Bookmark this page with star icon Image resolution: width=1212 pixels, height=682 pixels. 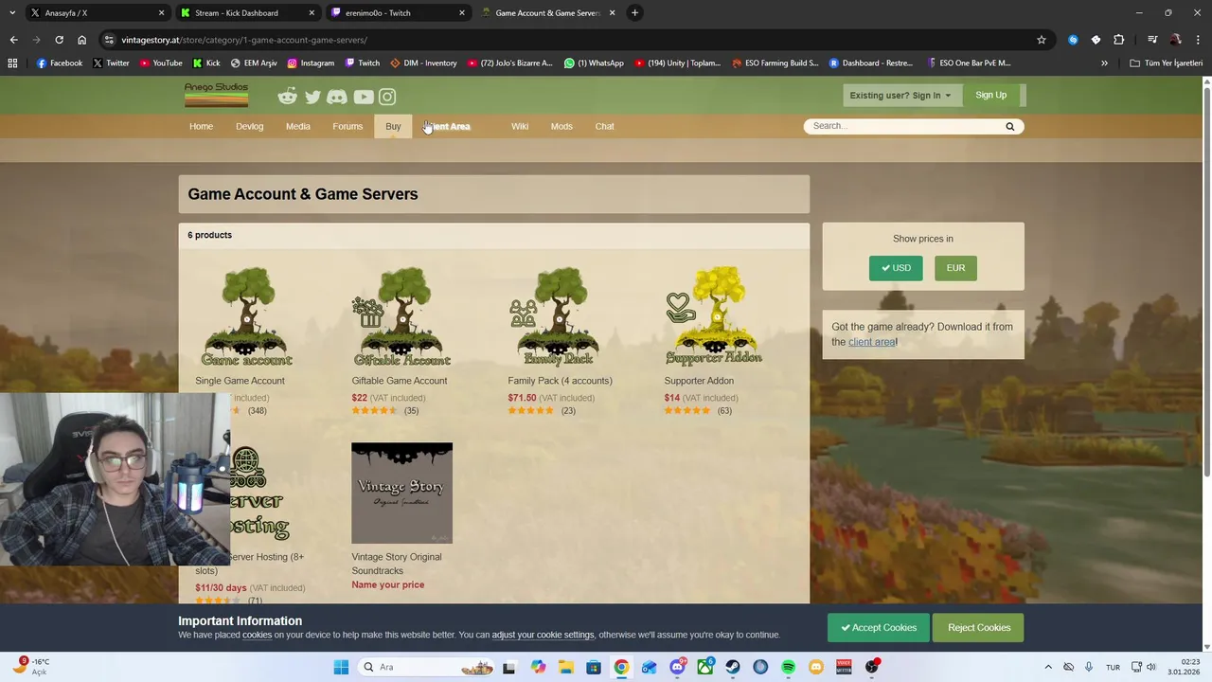[1042, 40]
